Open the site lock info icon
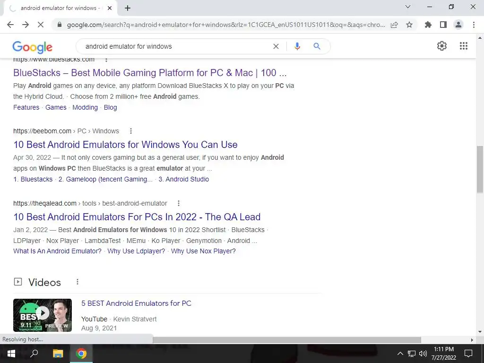This screenshot has width=484, height=363. point(60,25)
